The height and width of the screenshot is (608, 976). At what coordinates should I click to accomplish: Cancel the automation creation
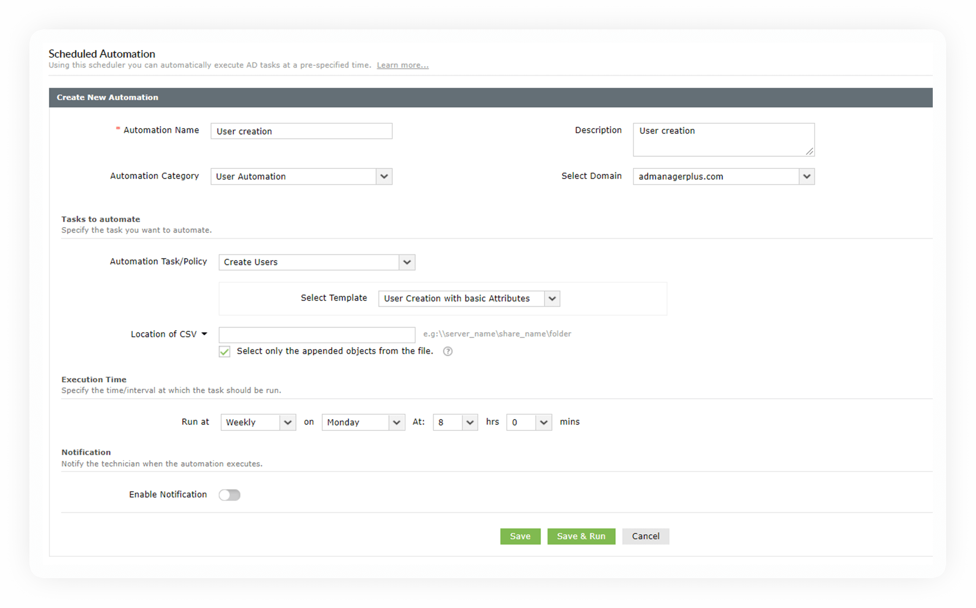[x=645, y=536]
